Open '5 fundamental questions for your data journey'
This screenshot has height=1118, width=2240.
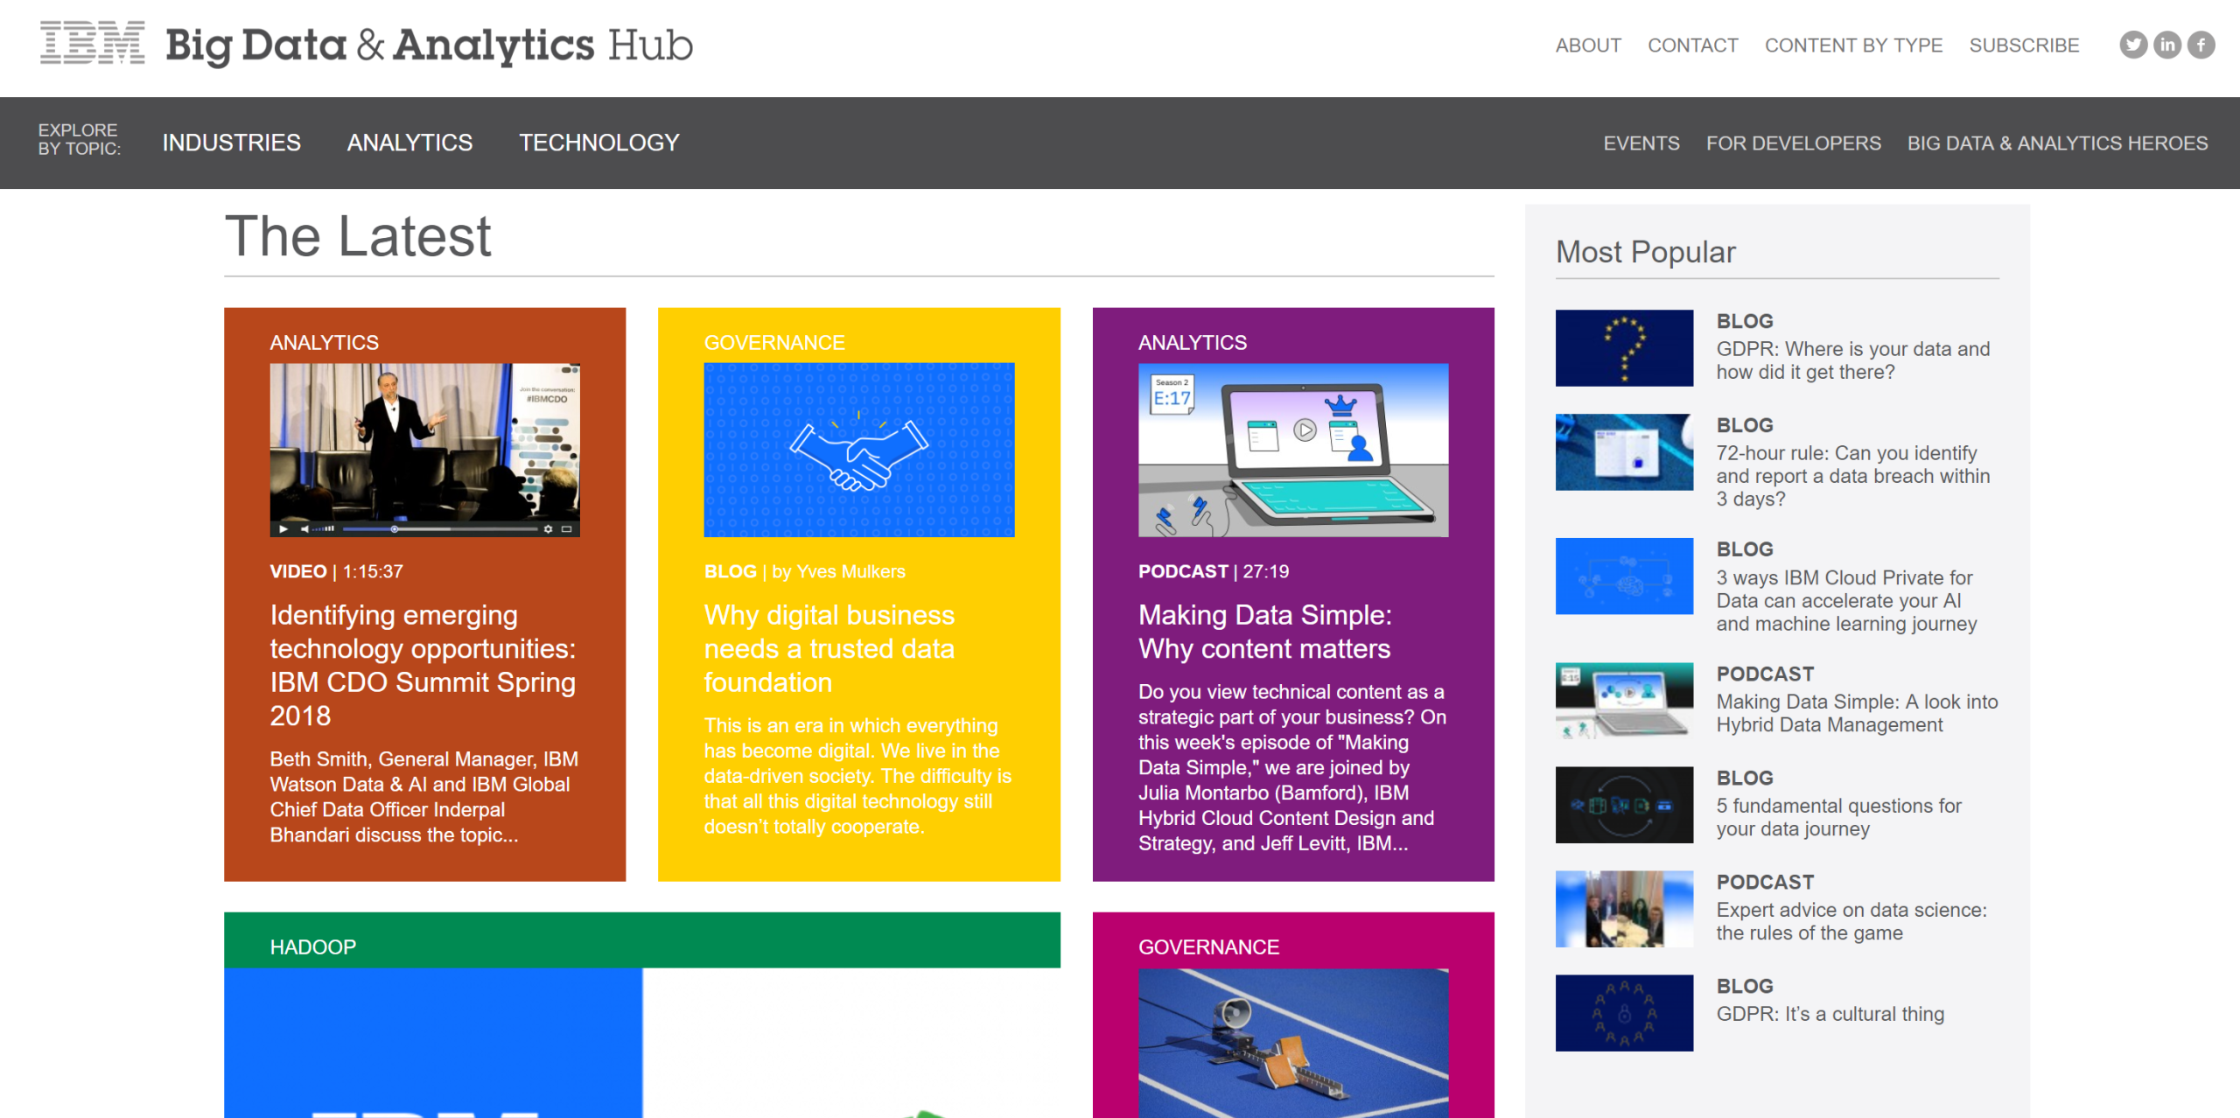[x=1838, y=817]
